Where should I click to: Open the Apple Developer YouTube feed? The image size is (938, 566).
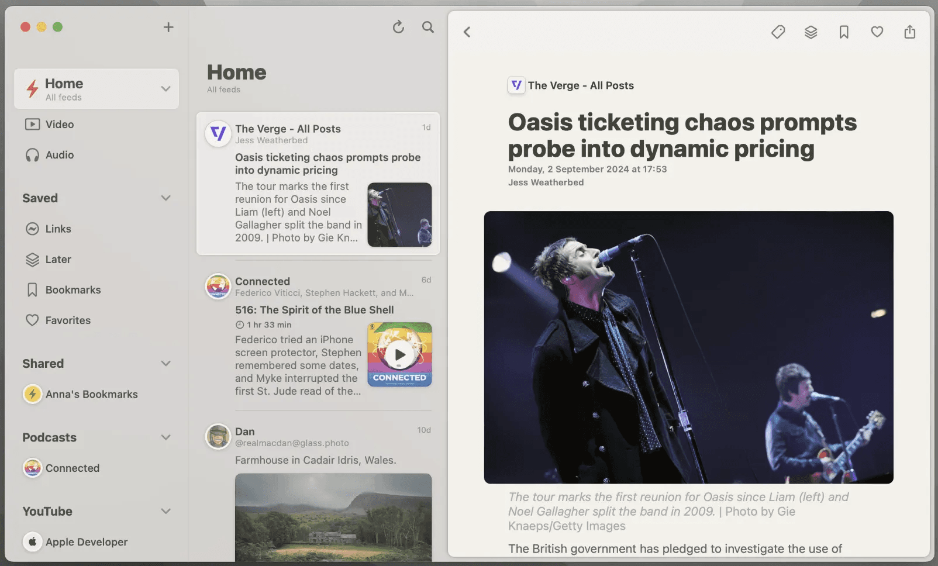pos(86,542)
